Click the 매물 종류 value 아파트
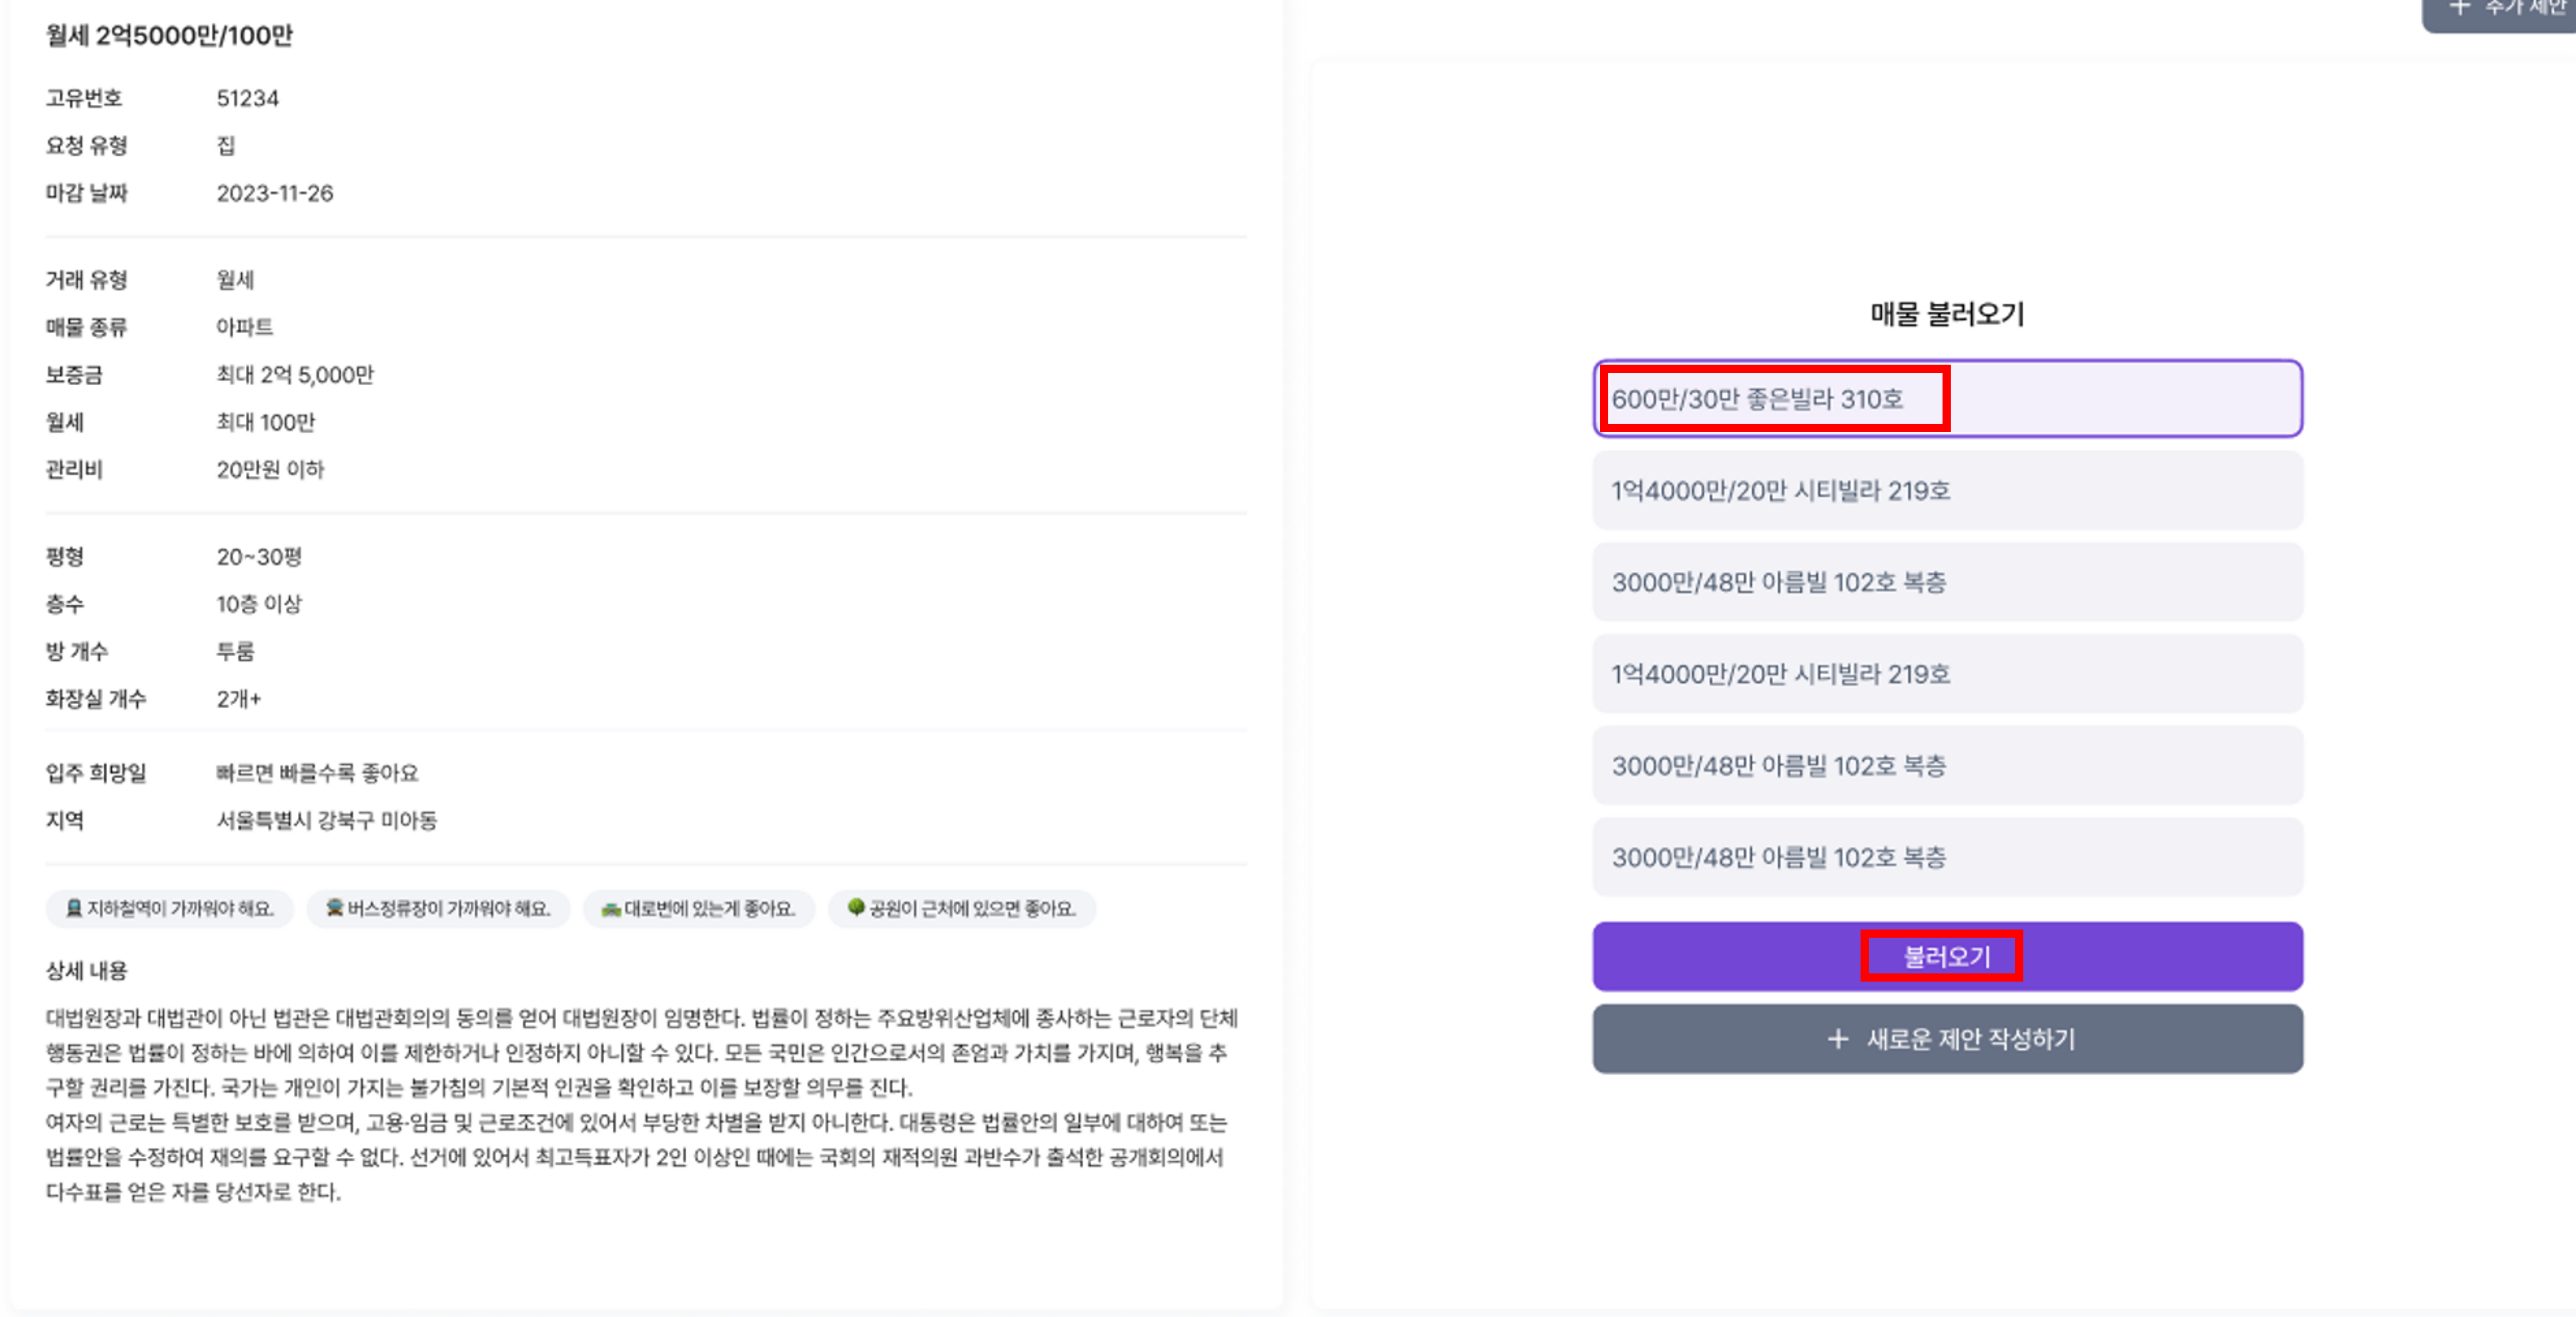This screenshot has width=2576, height=1317. [x=245, y=327]
